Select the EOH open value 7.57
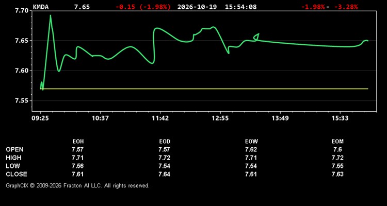 (x=78, y=149)
